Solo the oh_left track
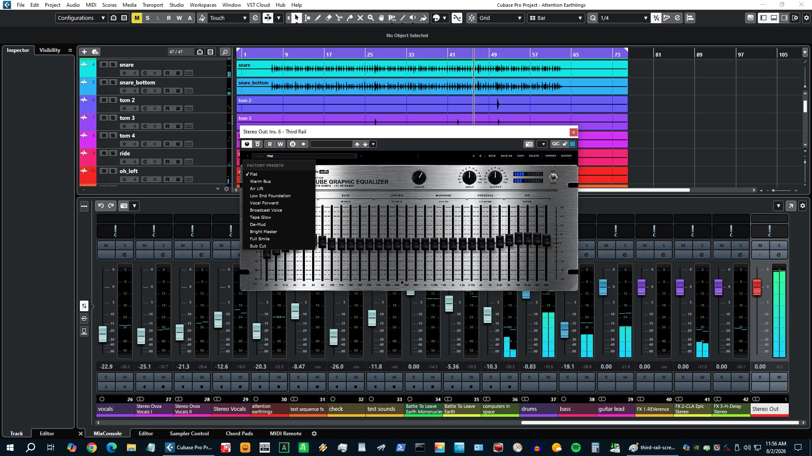 pyautogui.click(x=112, y=171)
